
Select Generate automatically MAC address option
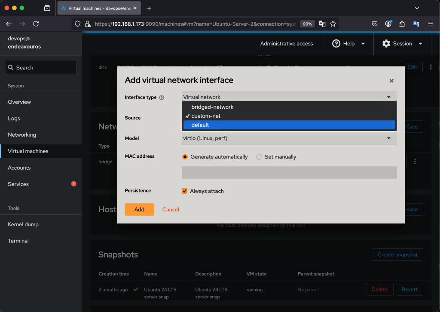pos(185,157)
